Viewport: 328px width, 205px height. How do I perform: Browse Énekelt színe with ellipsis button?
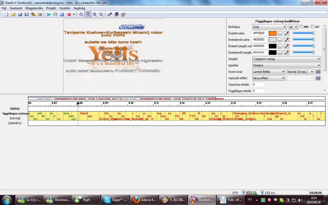(280, 33)
